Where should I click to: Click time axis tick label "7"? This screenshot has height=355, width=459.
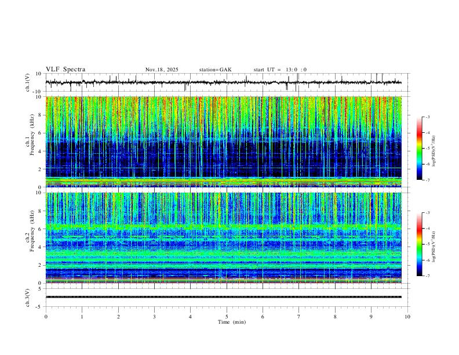pos(299,317)
